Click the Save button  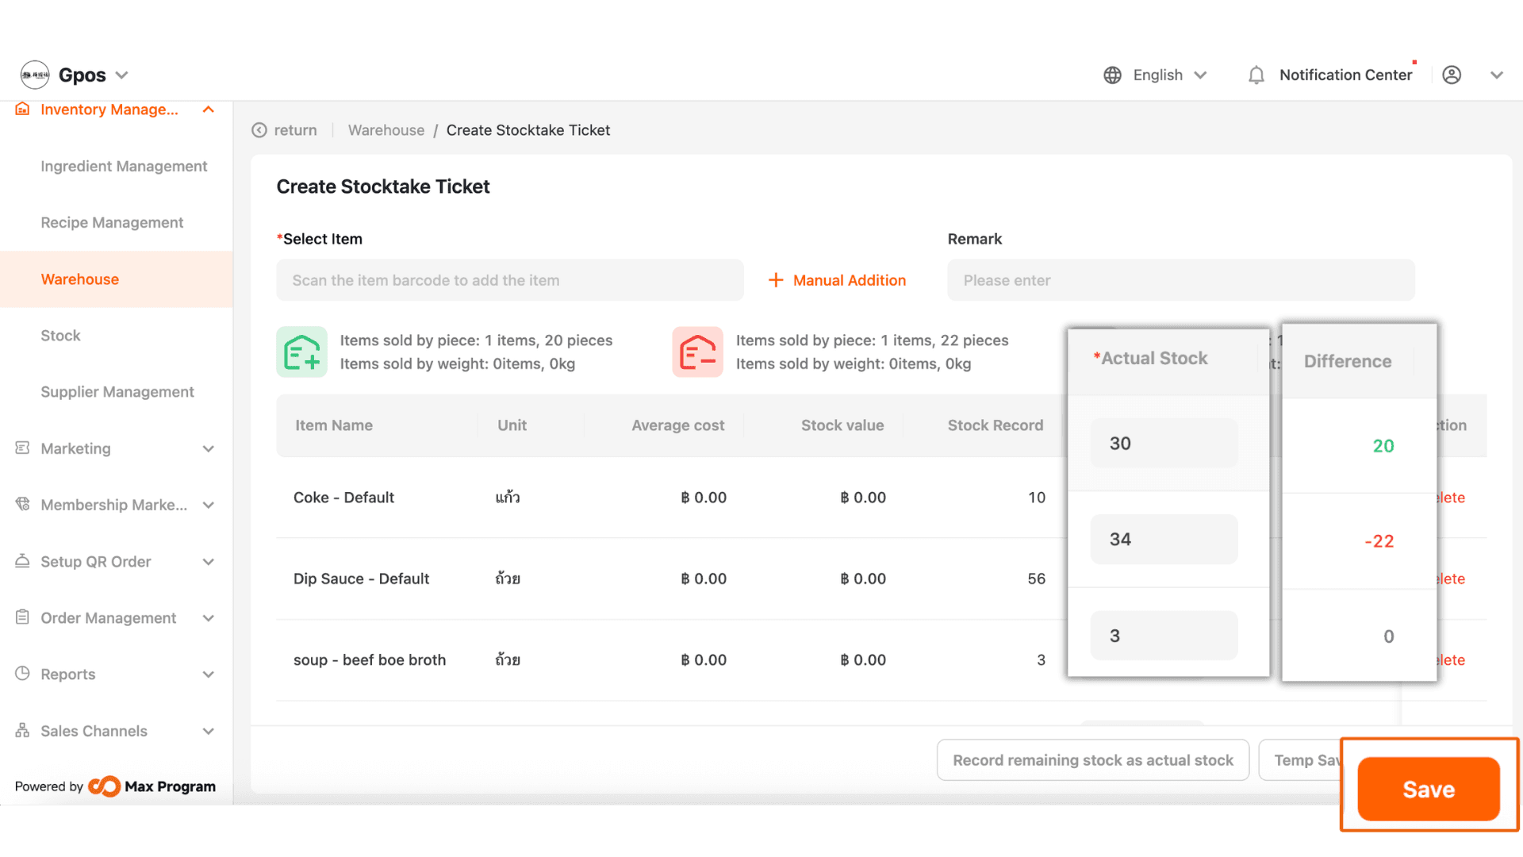click(x=1428, y=789)
